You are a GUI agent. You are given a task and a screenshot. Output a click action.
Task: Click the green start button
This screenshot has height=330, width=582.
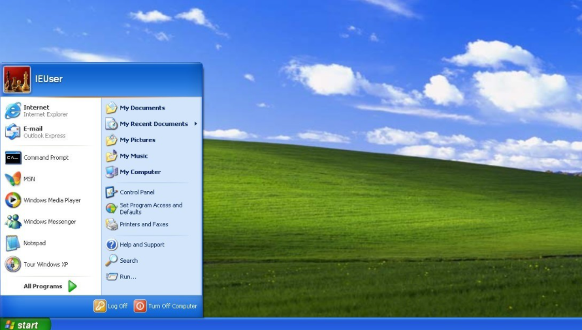pos(25,324)
